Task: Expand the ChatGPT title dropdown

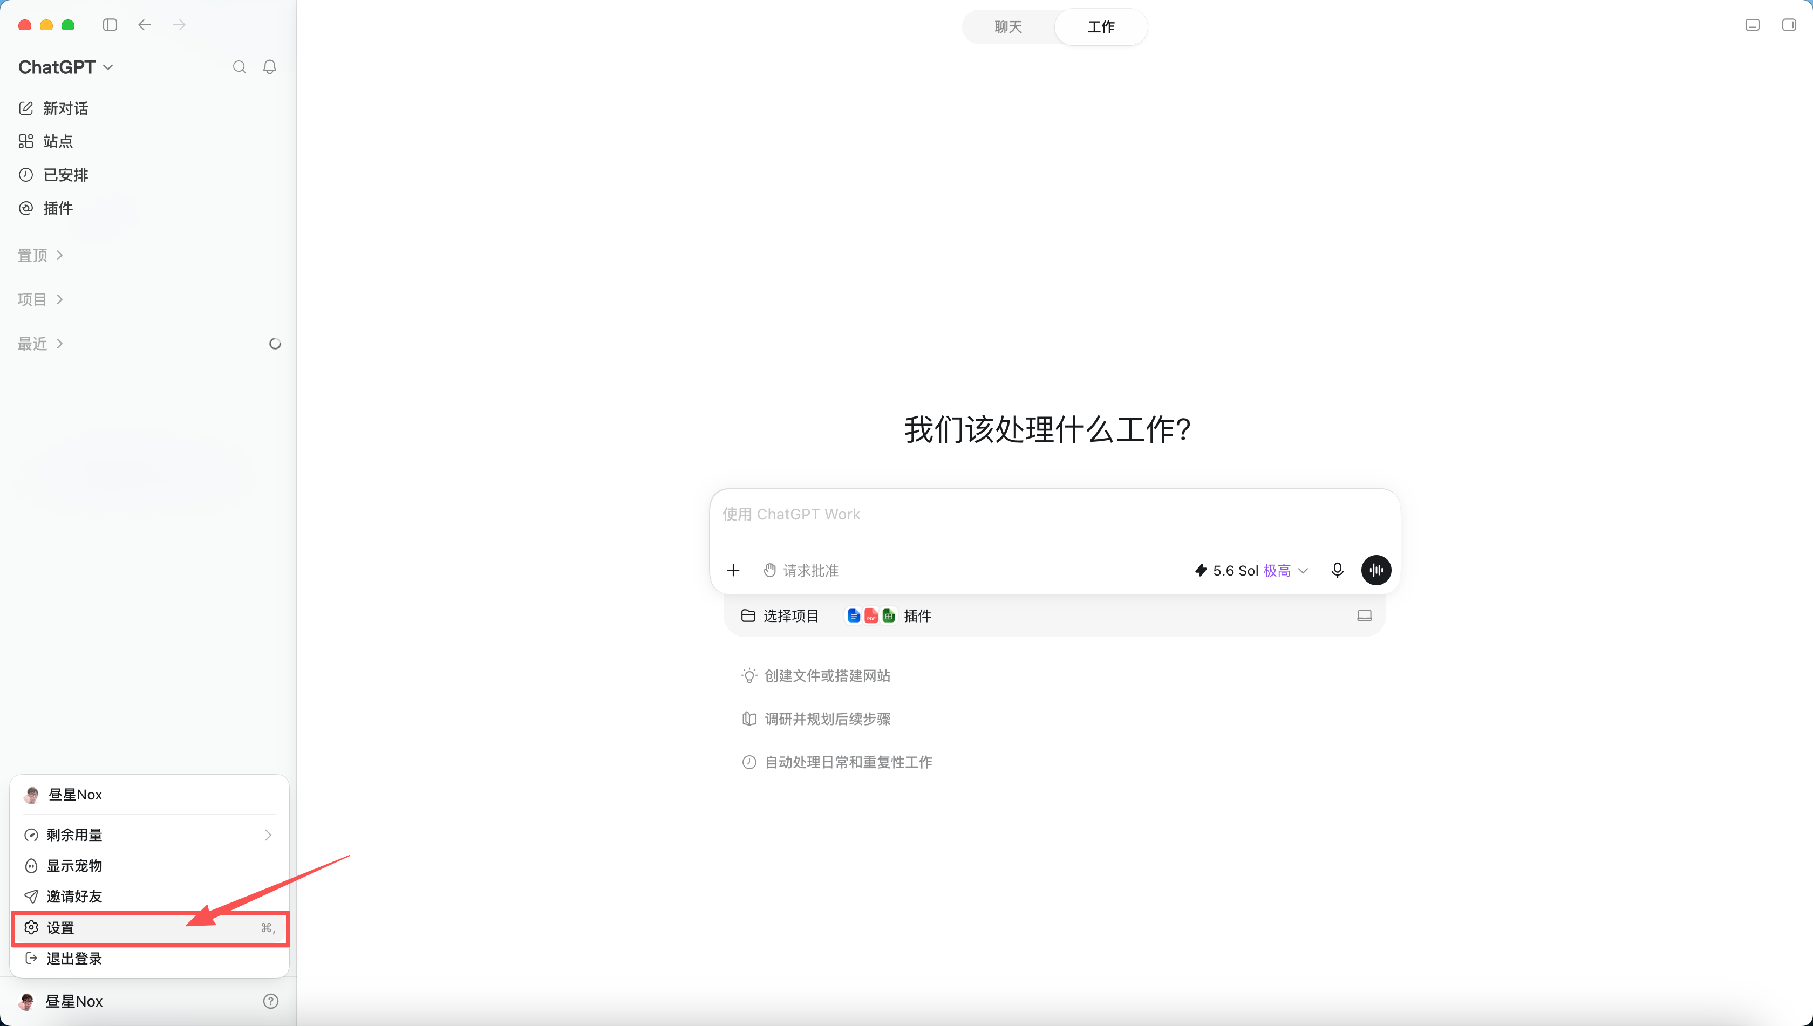Action: [65, 67]
